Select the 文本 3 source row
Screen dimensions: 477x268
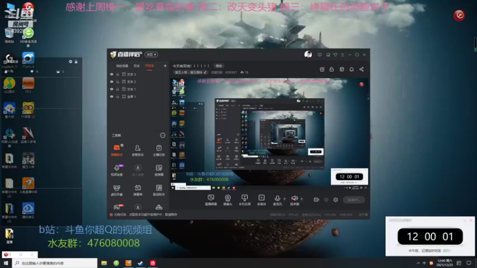point(138,74)
